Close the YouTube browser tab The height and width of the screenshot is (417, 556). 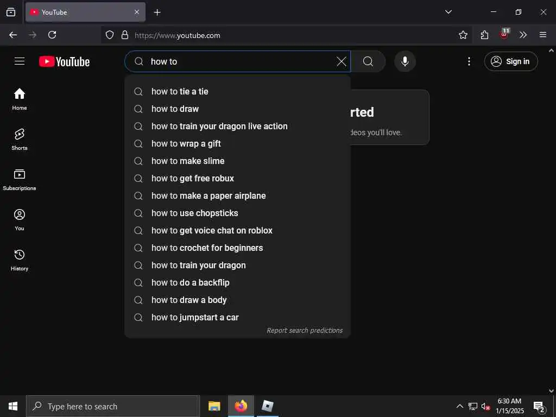(x=137, y=12)
